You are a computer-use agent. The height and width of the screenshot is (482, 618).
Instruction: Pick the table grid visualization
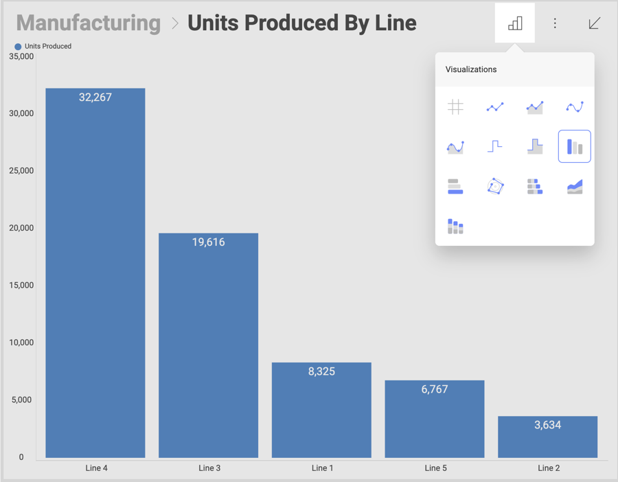pos(455,106)
